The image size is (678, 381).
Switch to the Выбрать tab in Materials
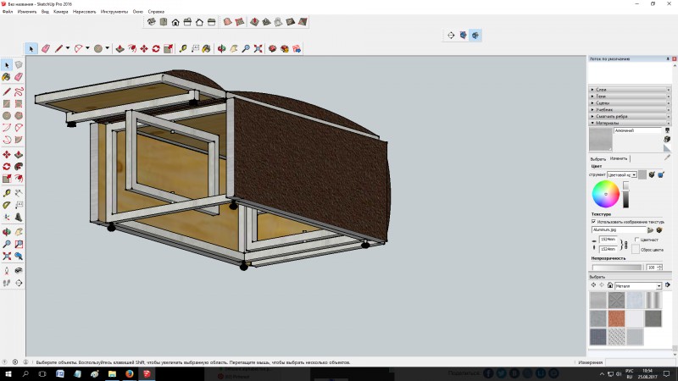click(597, 158)
